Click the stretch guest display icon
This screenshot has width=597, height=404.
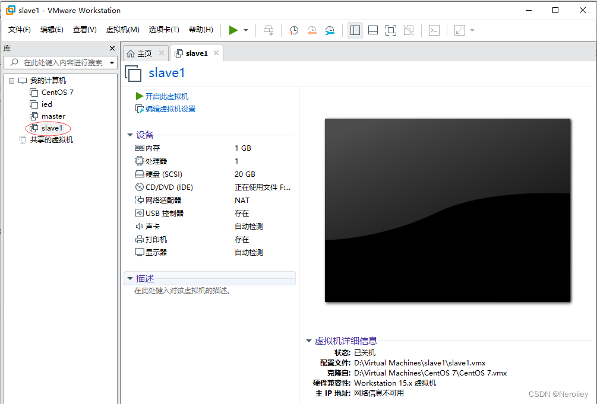pos(460,30)
